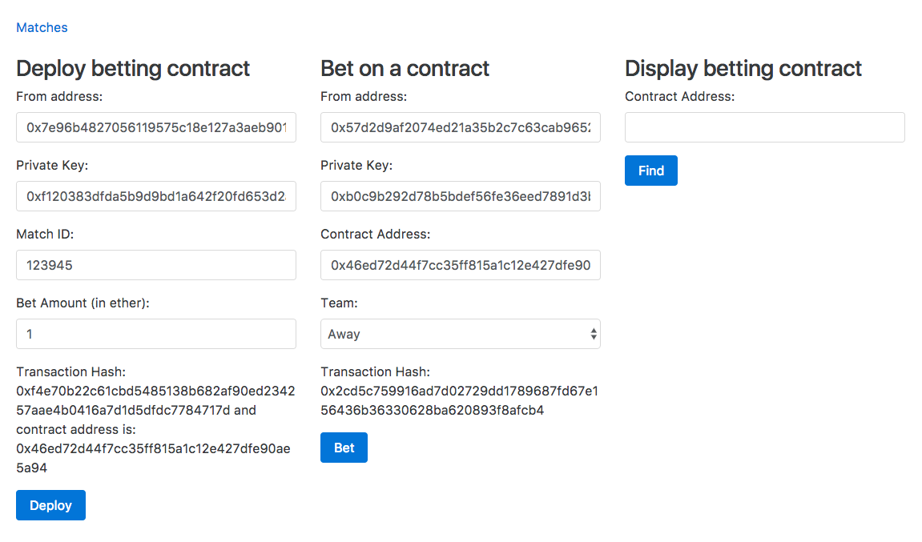This screenshot has width=922, height=542.
Task: Click the Match ID label text
Action: tap(45, 234)
